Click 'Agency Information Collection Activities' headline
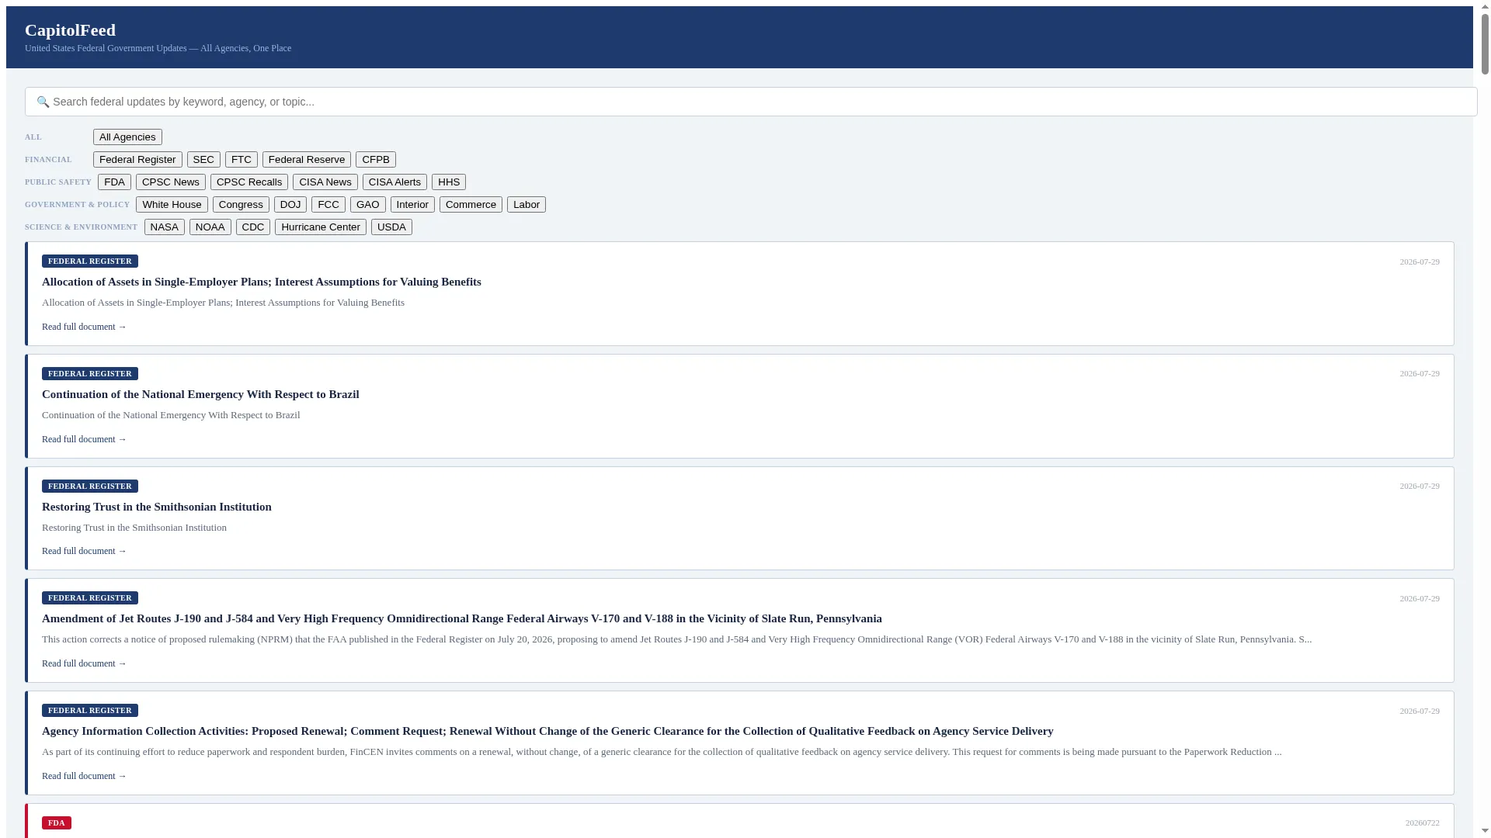This screenshot has width=1491, height=838. (x=547, y=731)
